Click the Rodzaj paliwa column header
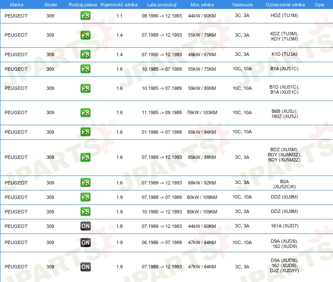Viewport: 333px width, 282px height. click(83, 5)
